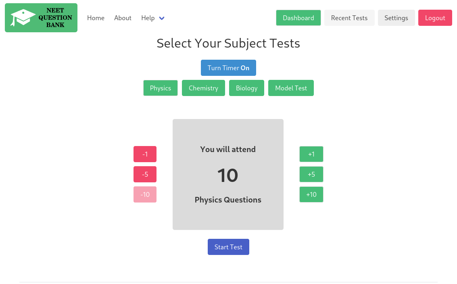
Task: Choose the Model Test option
Action: (291, 88)
